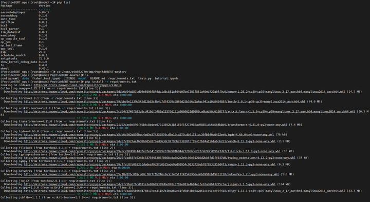370x202 pixels.
Task: Click the 'op_compile_tool' package name
Action: coord(13,38)
